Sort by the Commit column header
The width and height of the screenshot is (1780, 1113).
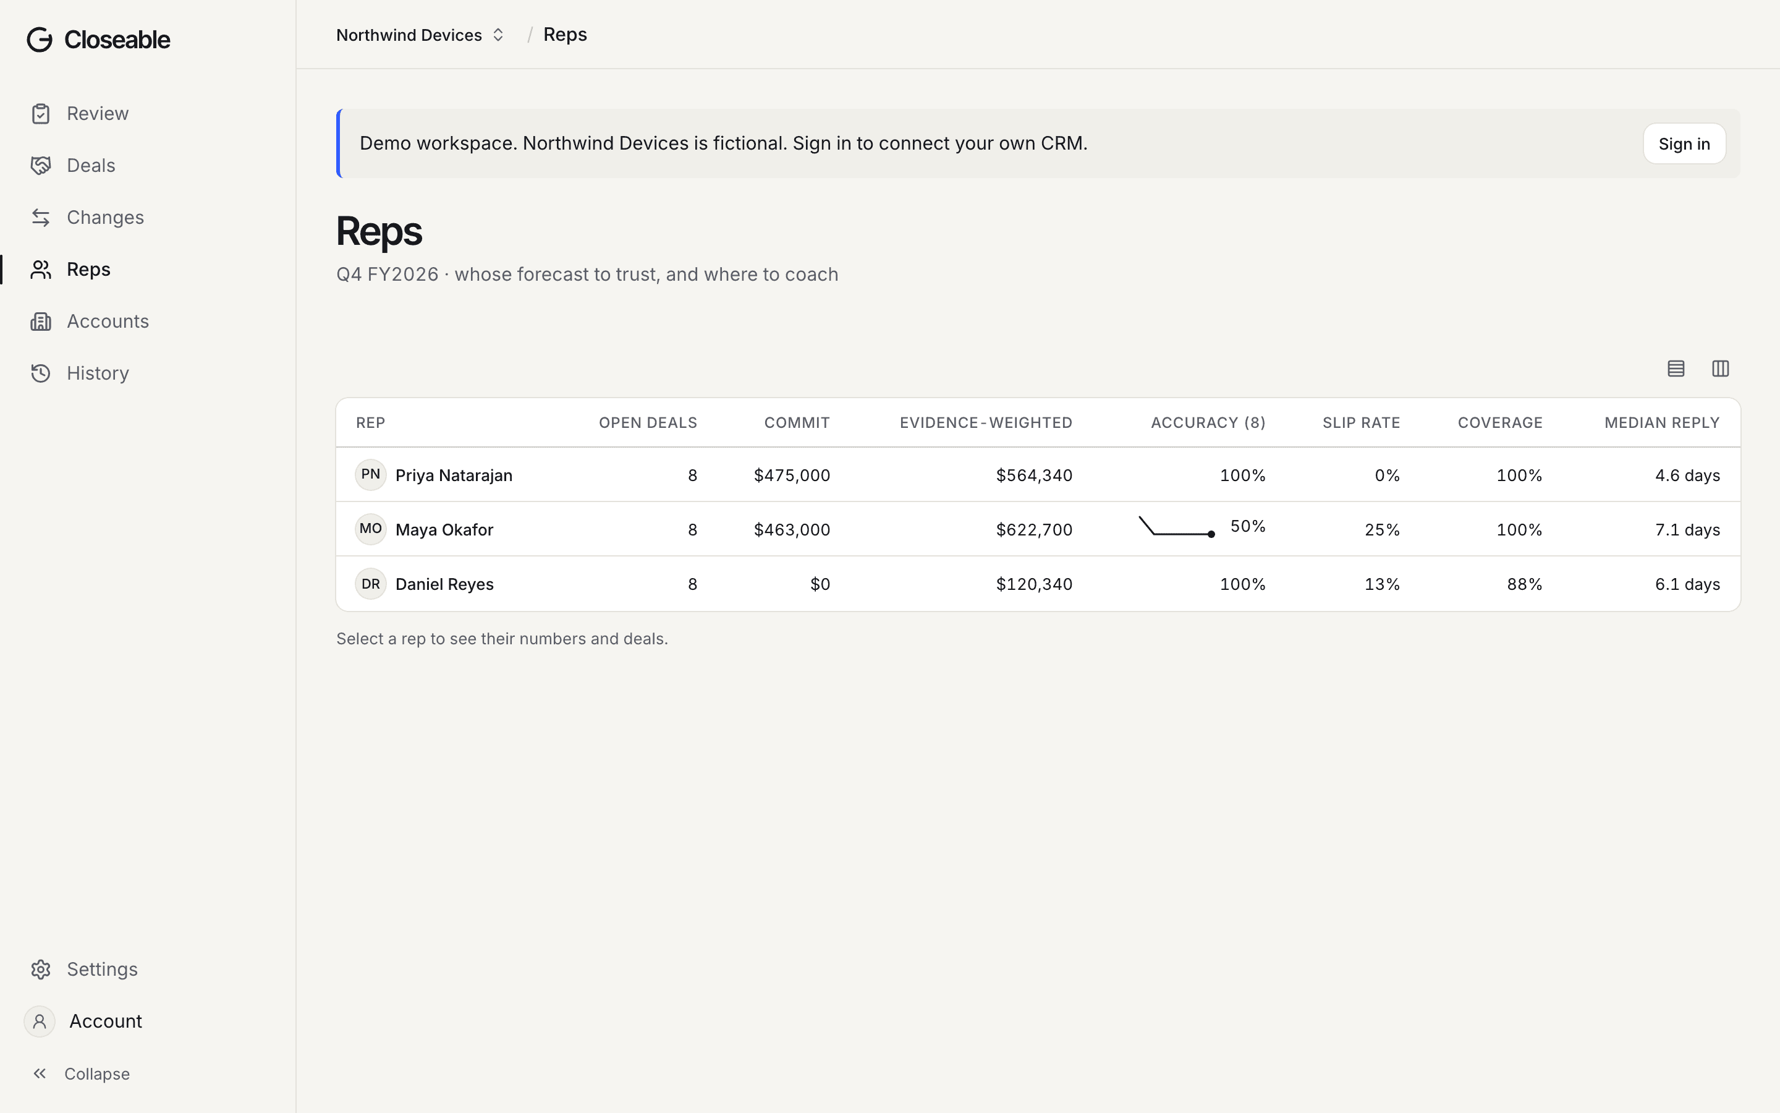pyautogui.click(x=797, y=424)
